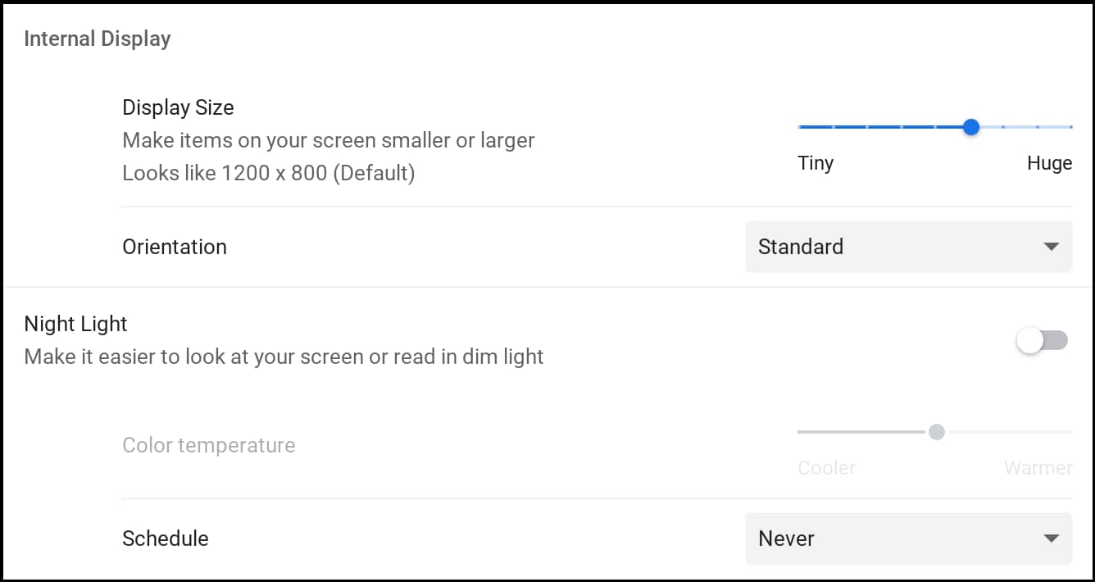Click the "Warmer" label below the temperature slider

coord(1038,468)
